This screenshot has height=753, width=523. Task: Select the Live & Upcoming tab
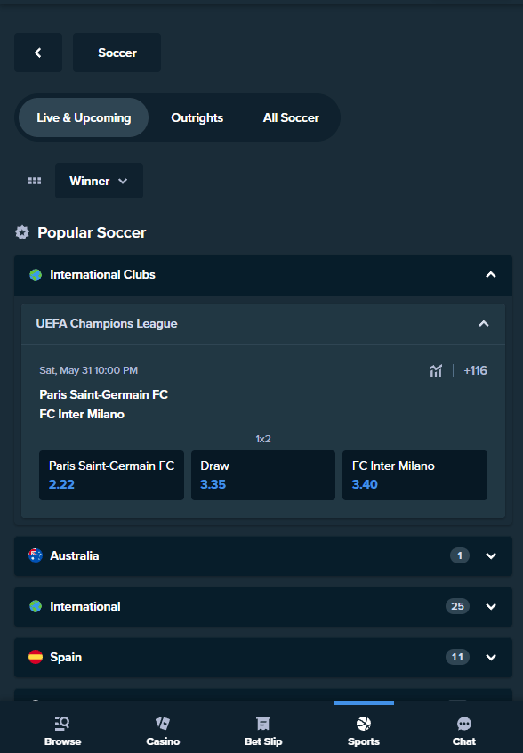tap(84, 118)
